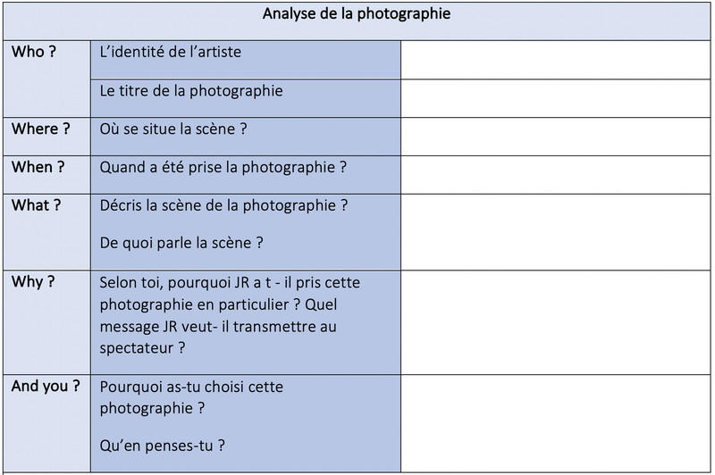The image size is (715, 475).
Task: Click the "And you ?" row label
Action: [46, 387]
